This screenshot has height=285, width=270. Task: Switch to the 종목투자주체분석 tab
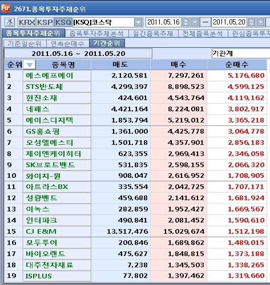point(96,34)
